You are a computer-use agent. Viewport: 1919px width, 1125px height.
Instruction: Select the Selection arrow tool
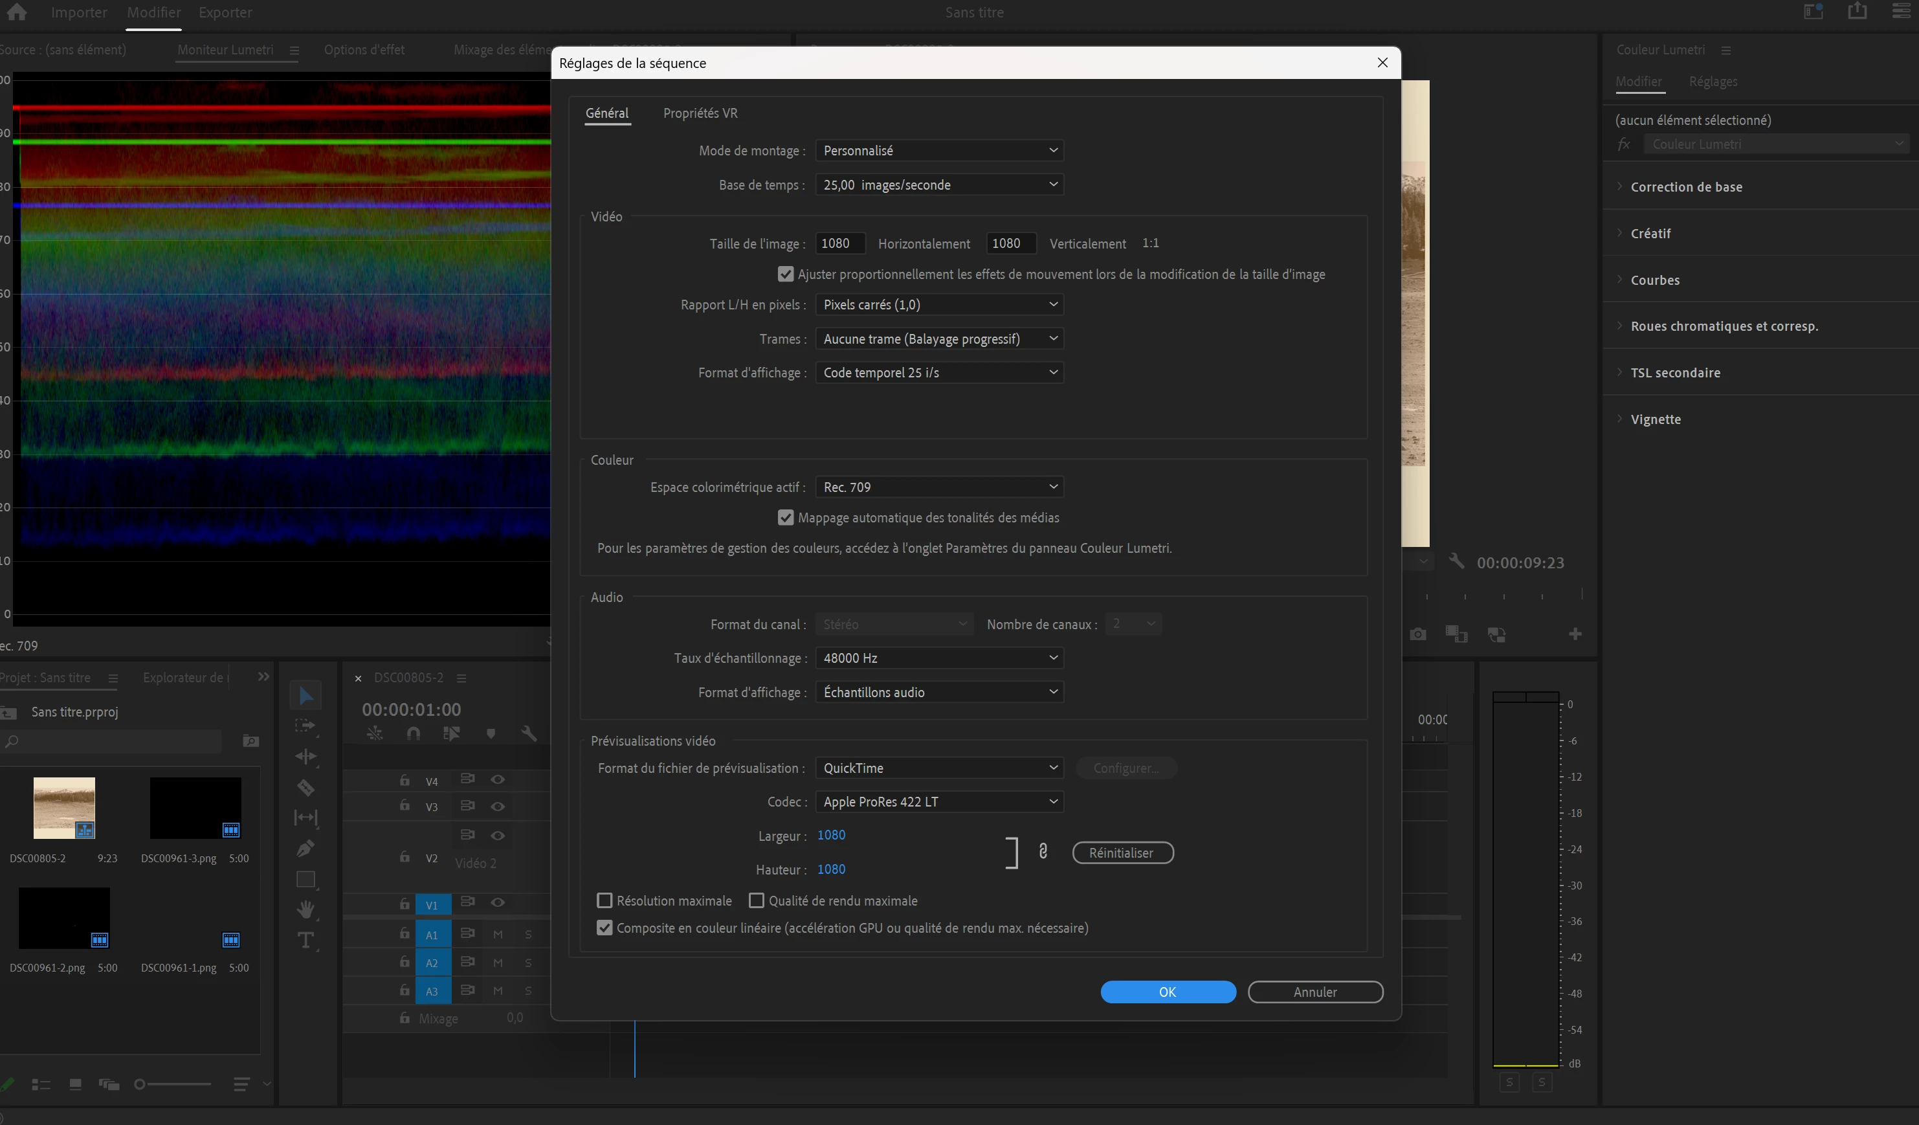click(305, 695)
